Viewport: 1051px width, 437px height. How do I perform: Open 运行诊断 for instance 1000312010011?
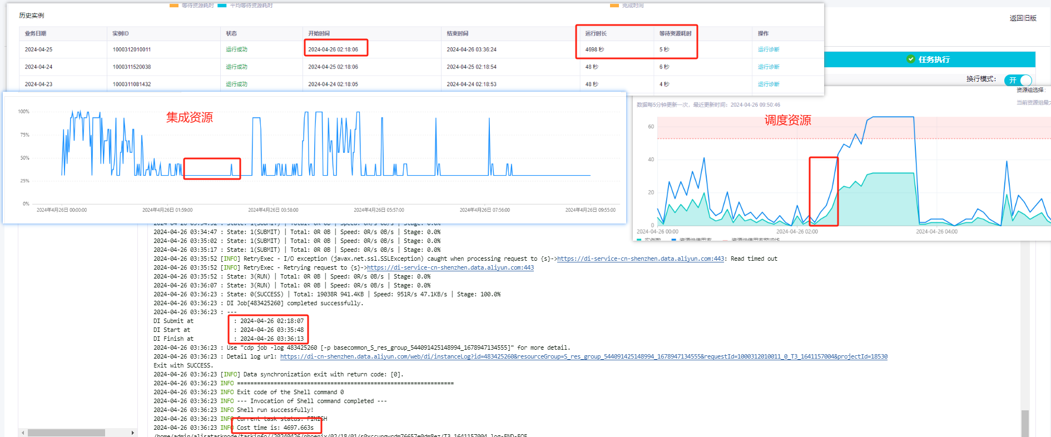[x=769, y=49]
